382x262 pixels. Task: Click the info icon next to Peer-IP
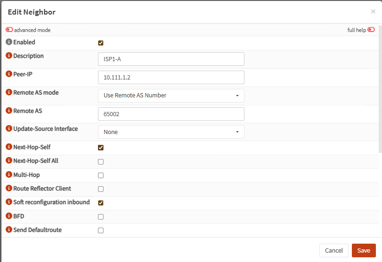click(x=8, y=74)
